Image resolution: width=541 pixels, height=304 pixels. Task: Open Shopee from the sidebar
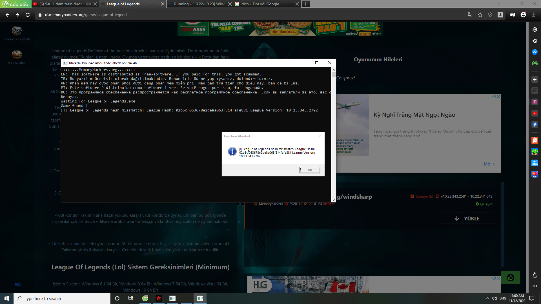point(535,140)
